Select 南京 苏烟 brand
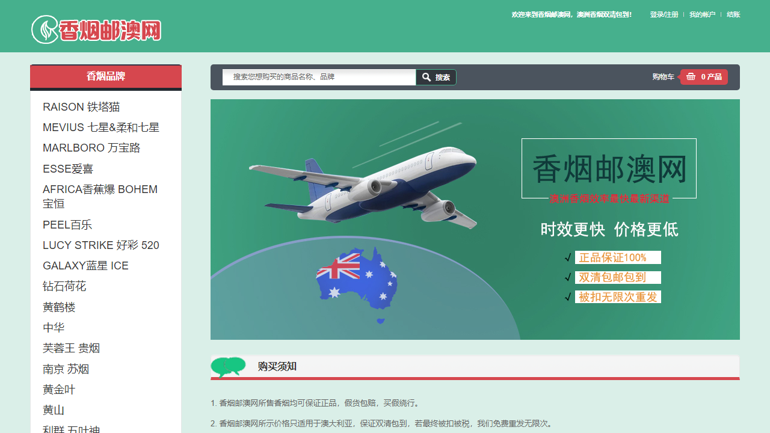Screen dimensions: 770x433 click(x=66, y=369)
